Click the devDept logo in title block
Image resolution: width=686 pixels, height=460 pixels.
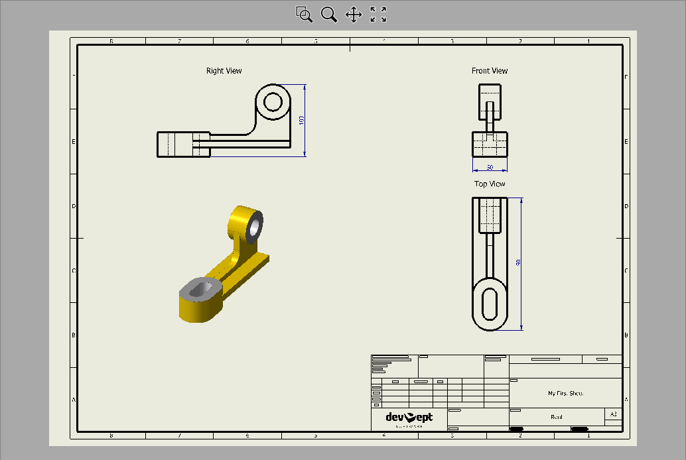pyautogui.click(x=408, y=416)
